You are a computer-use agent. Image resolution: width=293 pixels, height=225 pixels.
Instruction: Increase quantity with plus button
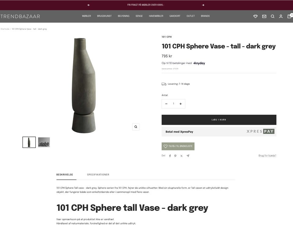(x=180, y=104)
